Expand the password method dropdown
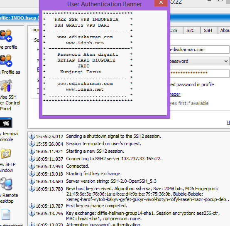Viewport: 230px width, 226px height. [226, 61]
